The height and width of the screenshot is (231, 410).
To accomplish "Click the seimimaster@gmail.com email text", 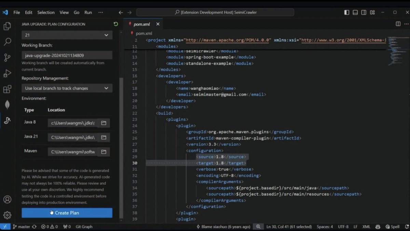I will (220, 94).
